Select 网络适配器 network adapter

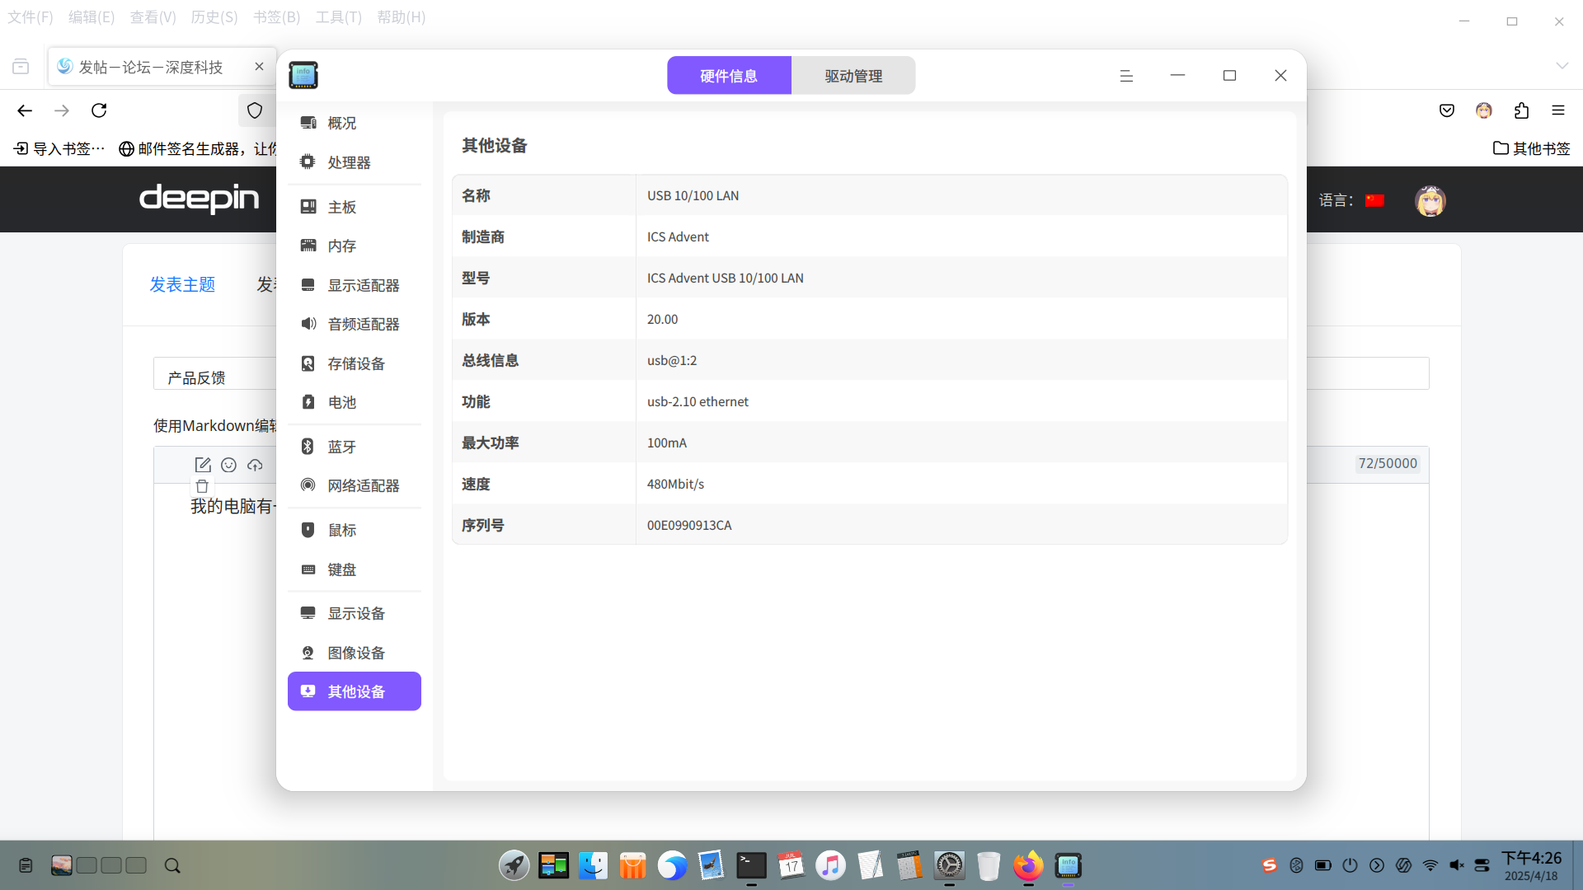[x=355, y=485]
